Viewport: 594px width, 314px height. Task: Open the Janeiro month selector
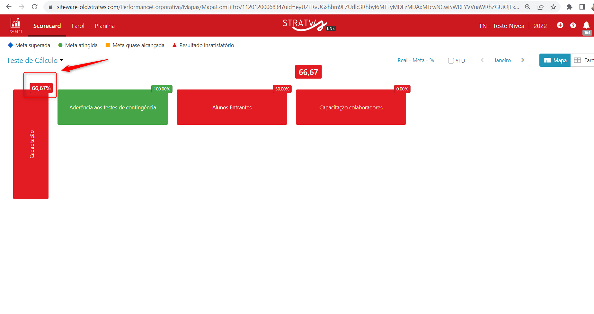tap(502, 60)
